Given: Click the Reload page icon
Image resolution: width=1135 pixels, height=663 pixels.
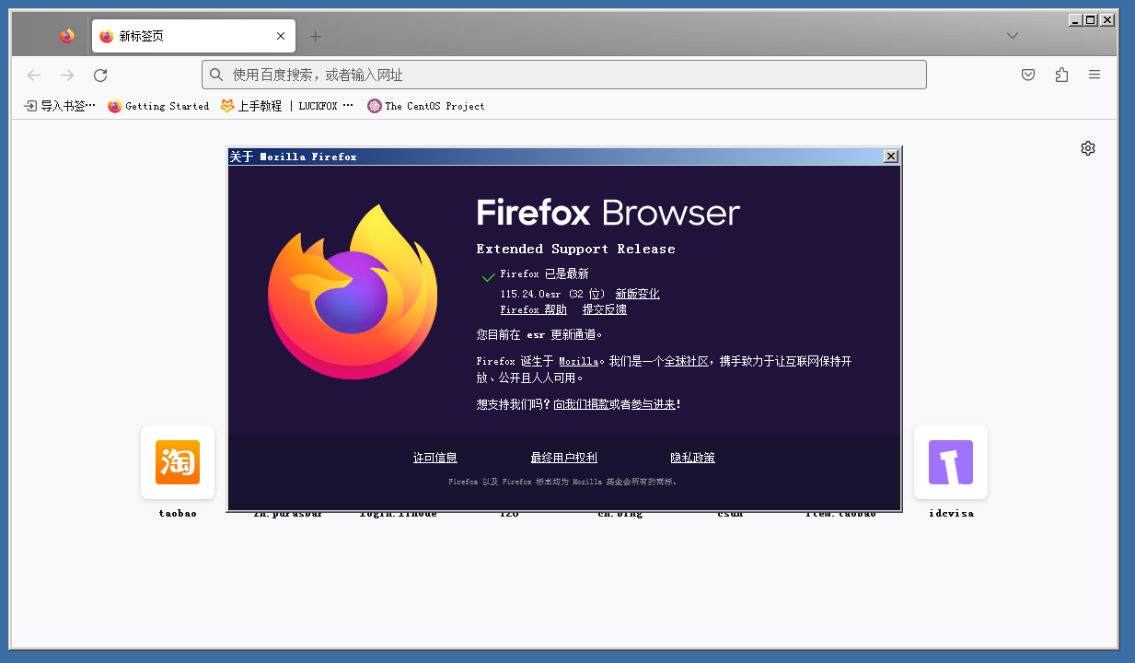Looking at the screenshot, I should (x=100, y=76).
